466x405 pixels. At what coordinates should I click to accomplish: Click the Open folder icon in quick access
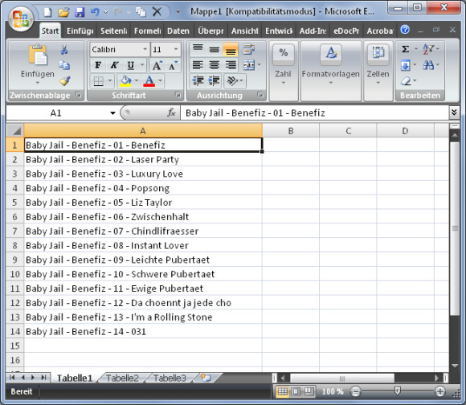(63, 12)
